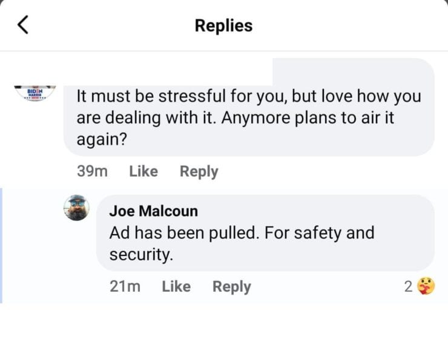The height and width of the screenshot is (360, 448).
Task: Select the "Ad has been pulled" reply text
Action: coord(242,243)
